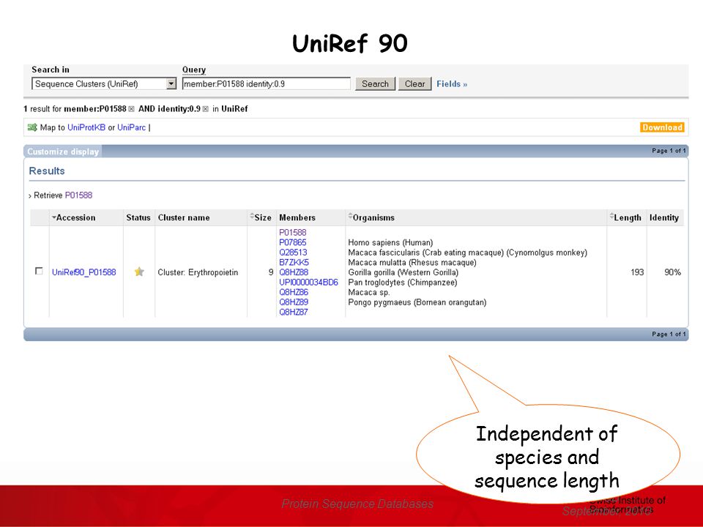Remove the member:P01588 filter x icon
This screenshot has width=703, height=527.
coord(131,109)
